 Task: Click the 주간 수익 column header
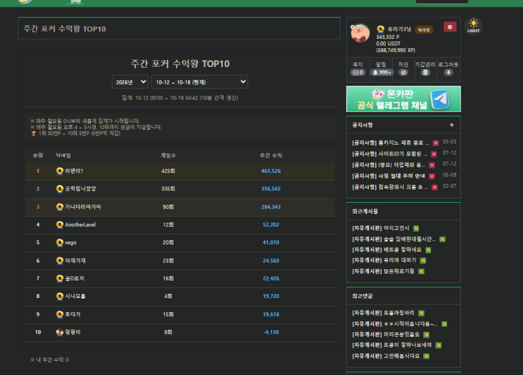271,155
